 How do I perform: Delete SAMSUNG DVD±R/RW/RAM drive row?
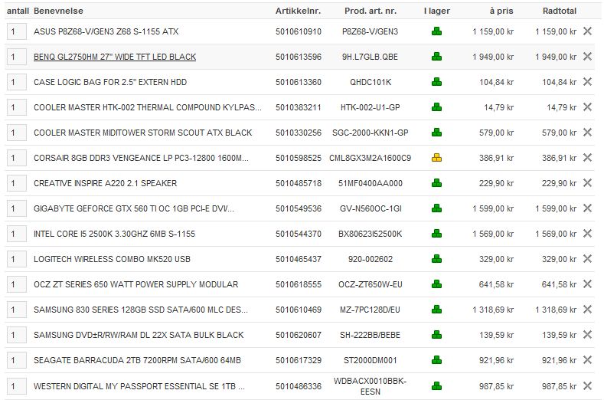click(x=587, y=335)
